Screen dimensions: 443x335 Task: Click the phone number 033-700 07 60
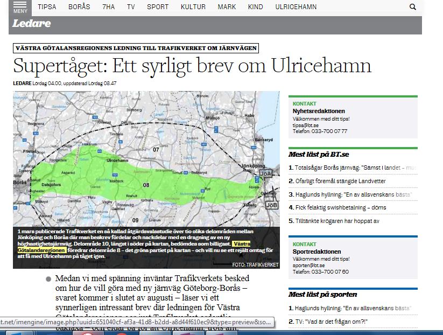coord(330,271)
